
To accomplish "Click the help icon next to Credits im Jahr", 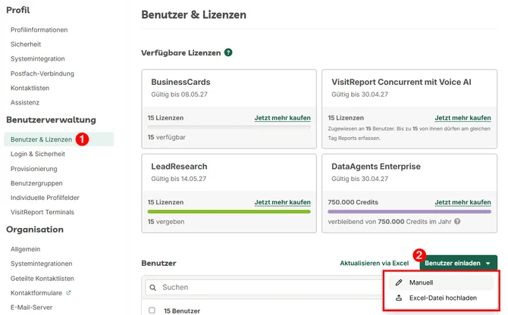I will tap(456, 222).
